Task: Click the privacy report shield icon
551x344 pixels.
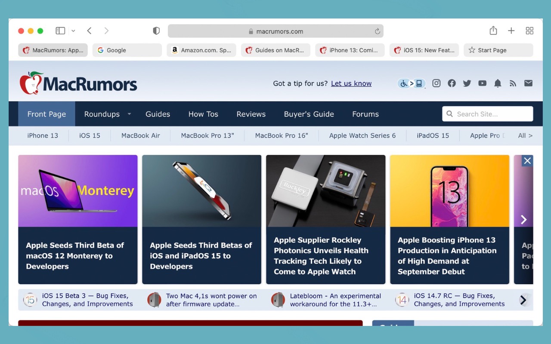Action: 156,31
